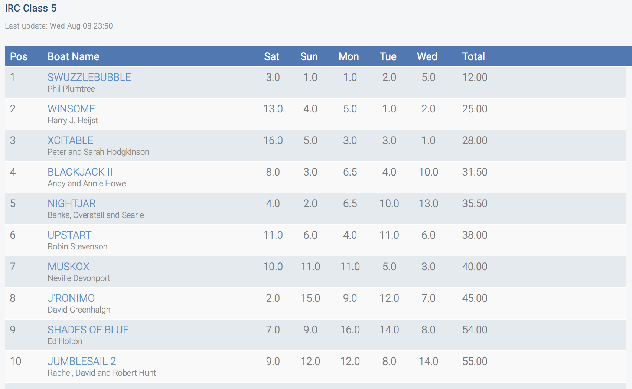Click SHADES OF BLUE Tuesday score 14.0
The height and width of the screenshot is (389, 632).
(389, 330)
